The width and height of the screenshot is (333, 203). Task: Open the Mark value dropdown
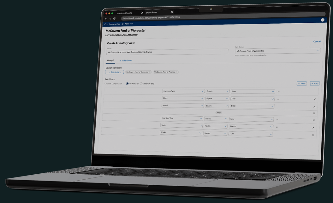(250, 134)
